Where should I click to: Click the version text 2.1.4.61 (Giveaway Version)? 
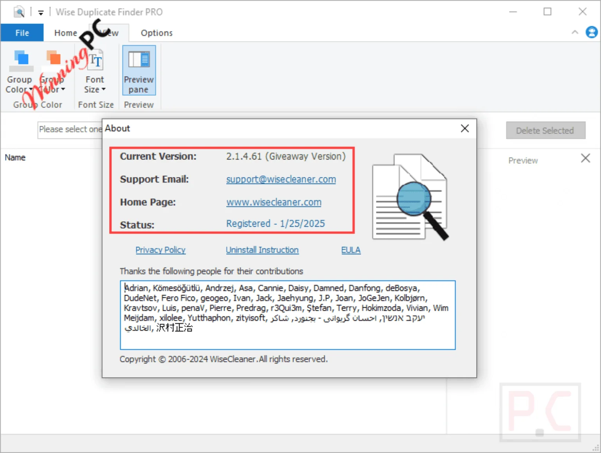[x=286, y=156]
